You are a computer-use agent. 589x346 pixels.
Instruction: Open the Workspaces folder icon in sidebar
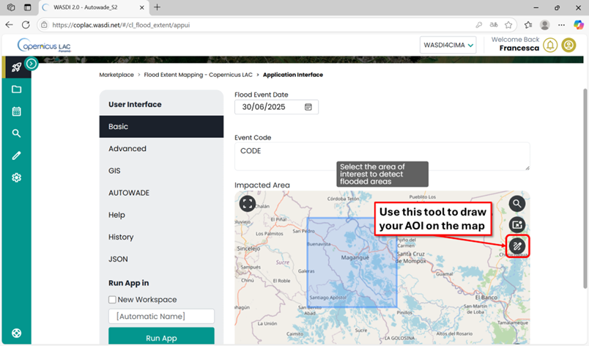click(x=16, y=89)
